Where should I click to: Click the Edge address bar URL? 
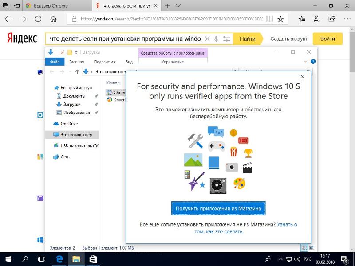[x=172, y=19]
